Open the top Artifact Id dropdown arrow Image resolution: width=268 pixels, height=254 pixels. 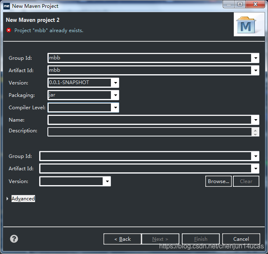[256, 71]
